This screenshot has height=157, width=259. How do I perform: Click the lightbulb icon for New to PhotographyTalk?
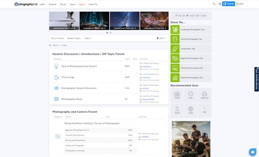(56, 66)
